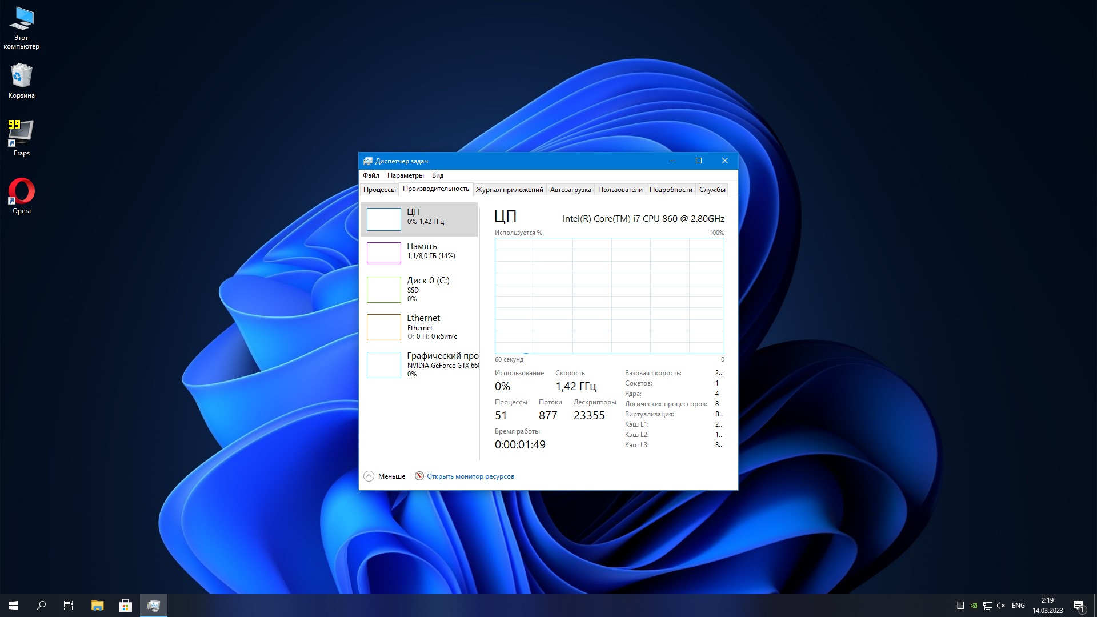Click the Открыть монитор ресурсов link
Image resolution: width=1097 pixels, height=617 pixels.
pyautogui.click(x=470, y=476)
